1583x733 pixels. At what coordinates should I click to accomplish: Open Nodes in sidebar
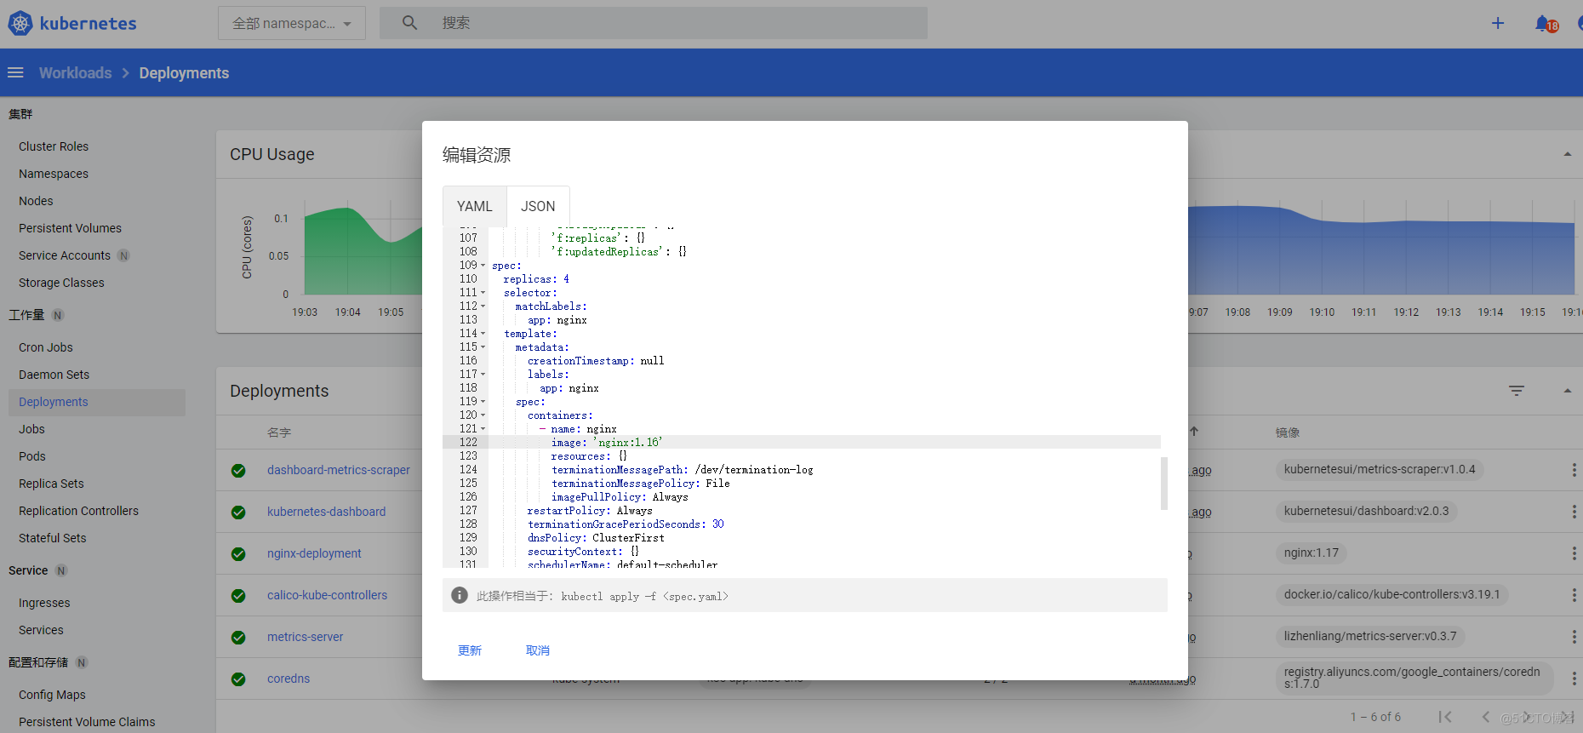click(36, 201)
